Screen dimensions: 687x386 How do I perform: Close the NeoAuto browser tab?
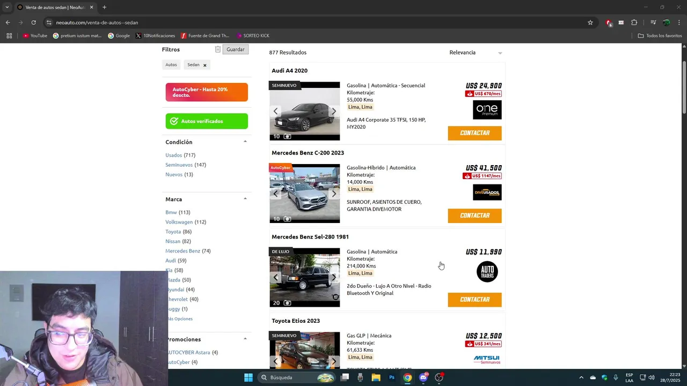[91, 8]
